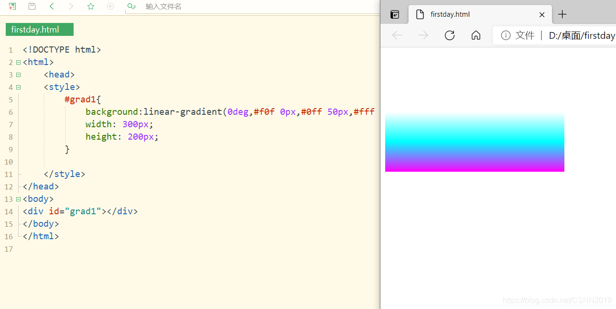Click the browser refresh button
Viewport: 616px width, 309px height.
(x=450, y=35)
